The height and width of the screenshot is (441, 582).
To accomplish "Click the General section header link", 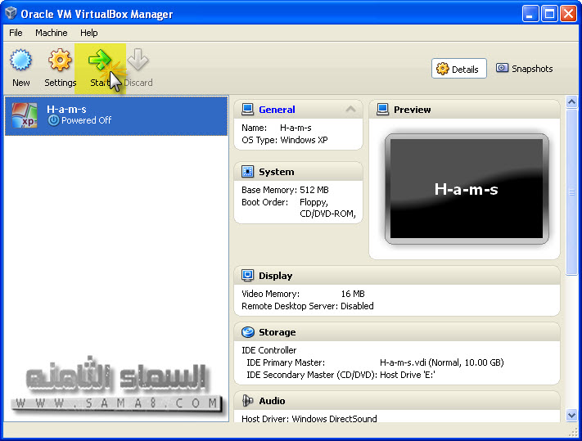I will (277, 110).
